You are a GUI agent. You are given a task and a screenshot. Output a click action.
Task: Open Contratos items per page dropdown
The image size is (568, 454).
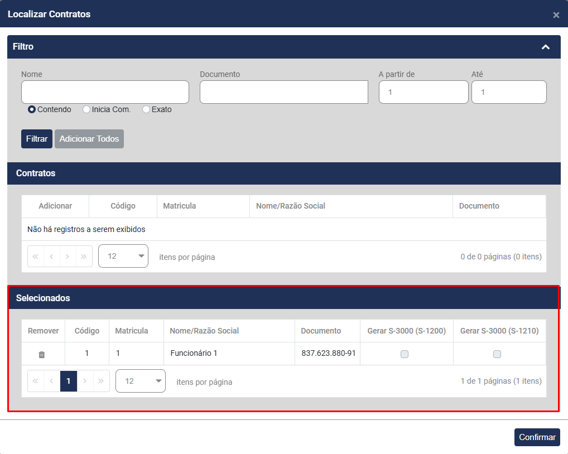pyautogui.click(x=123, y=256)
